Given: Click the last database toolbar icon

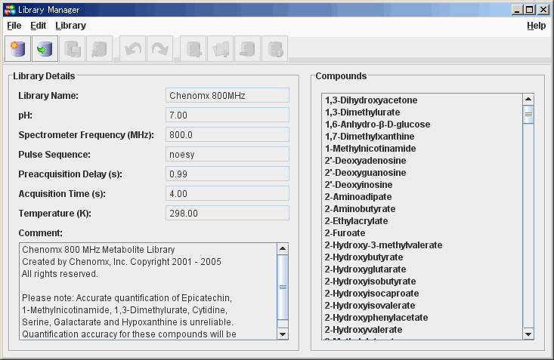Looking at the screenshot, I should pos(275,49).
